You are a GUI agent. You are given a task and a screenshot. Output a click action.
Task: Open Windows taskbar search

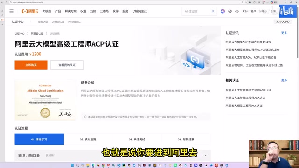coord(78,165)
